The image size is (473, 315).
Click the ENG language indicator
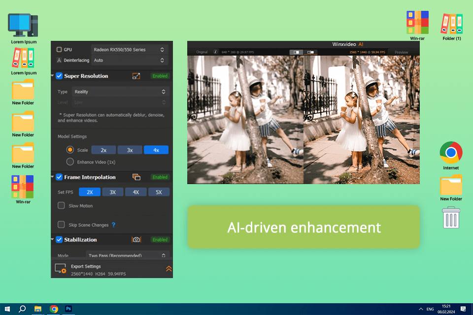coord(430,309)
